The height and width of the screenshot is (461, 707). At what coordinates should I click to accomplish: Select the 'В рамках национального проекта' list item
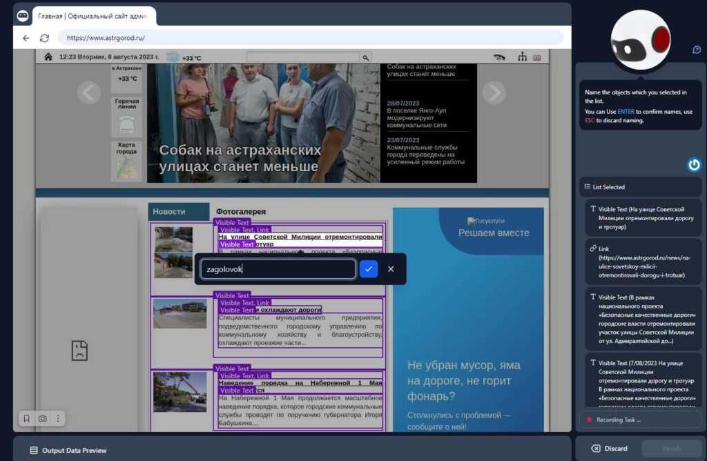pos(643,319)
